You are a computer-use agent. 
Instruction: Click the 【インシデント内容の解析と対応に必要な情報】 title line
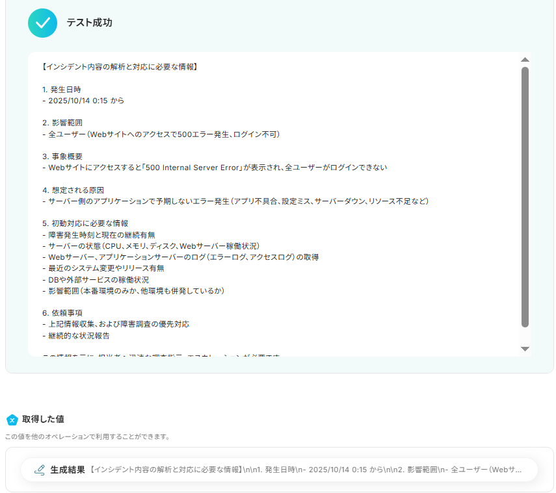coord(119,67)
